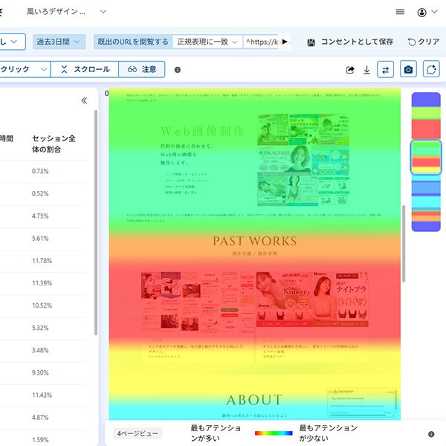Collapse the left panel with double chevron
This screenshot has height=446, width=446.
coord(84,101)
